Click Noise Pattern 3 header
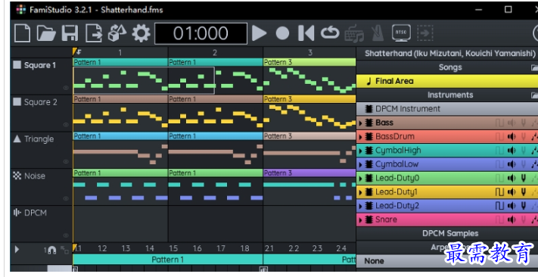The width and height of the screenshot is (538, 277). 309,173
